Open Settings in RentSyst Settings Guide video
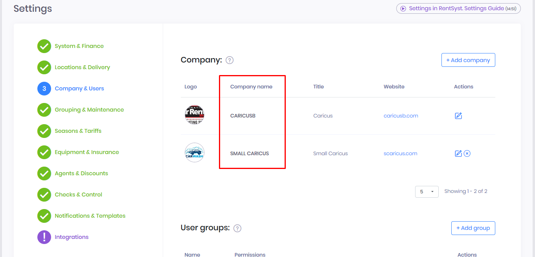The height and width of the screenshot is (257, 535). coord(458,9)
